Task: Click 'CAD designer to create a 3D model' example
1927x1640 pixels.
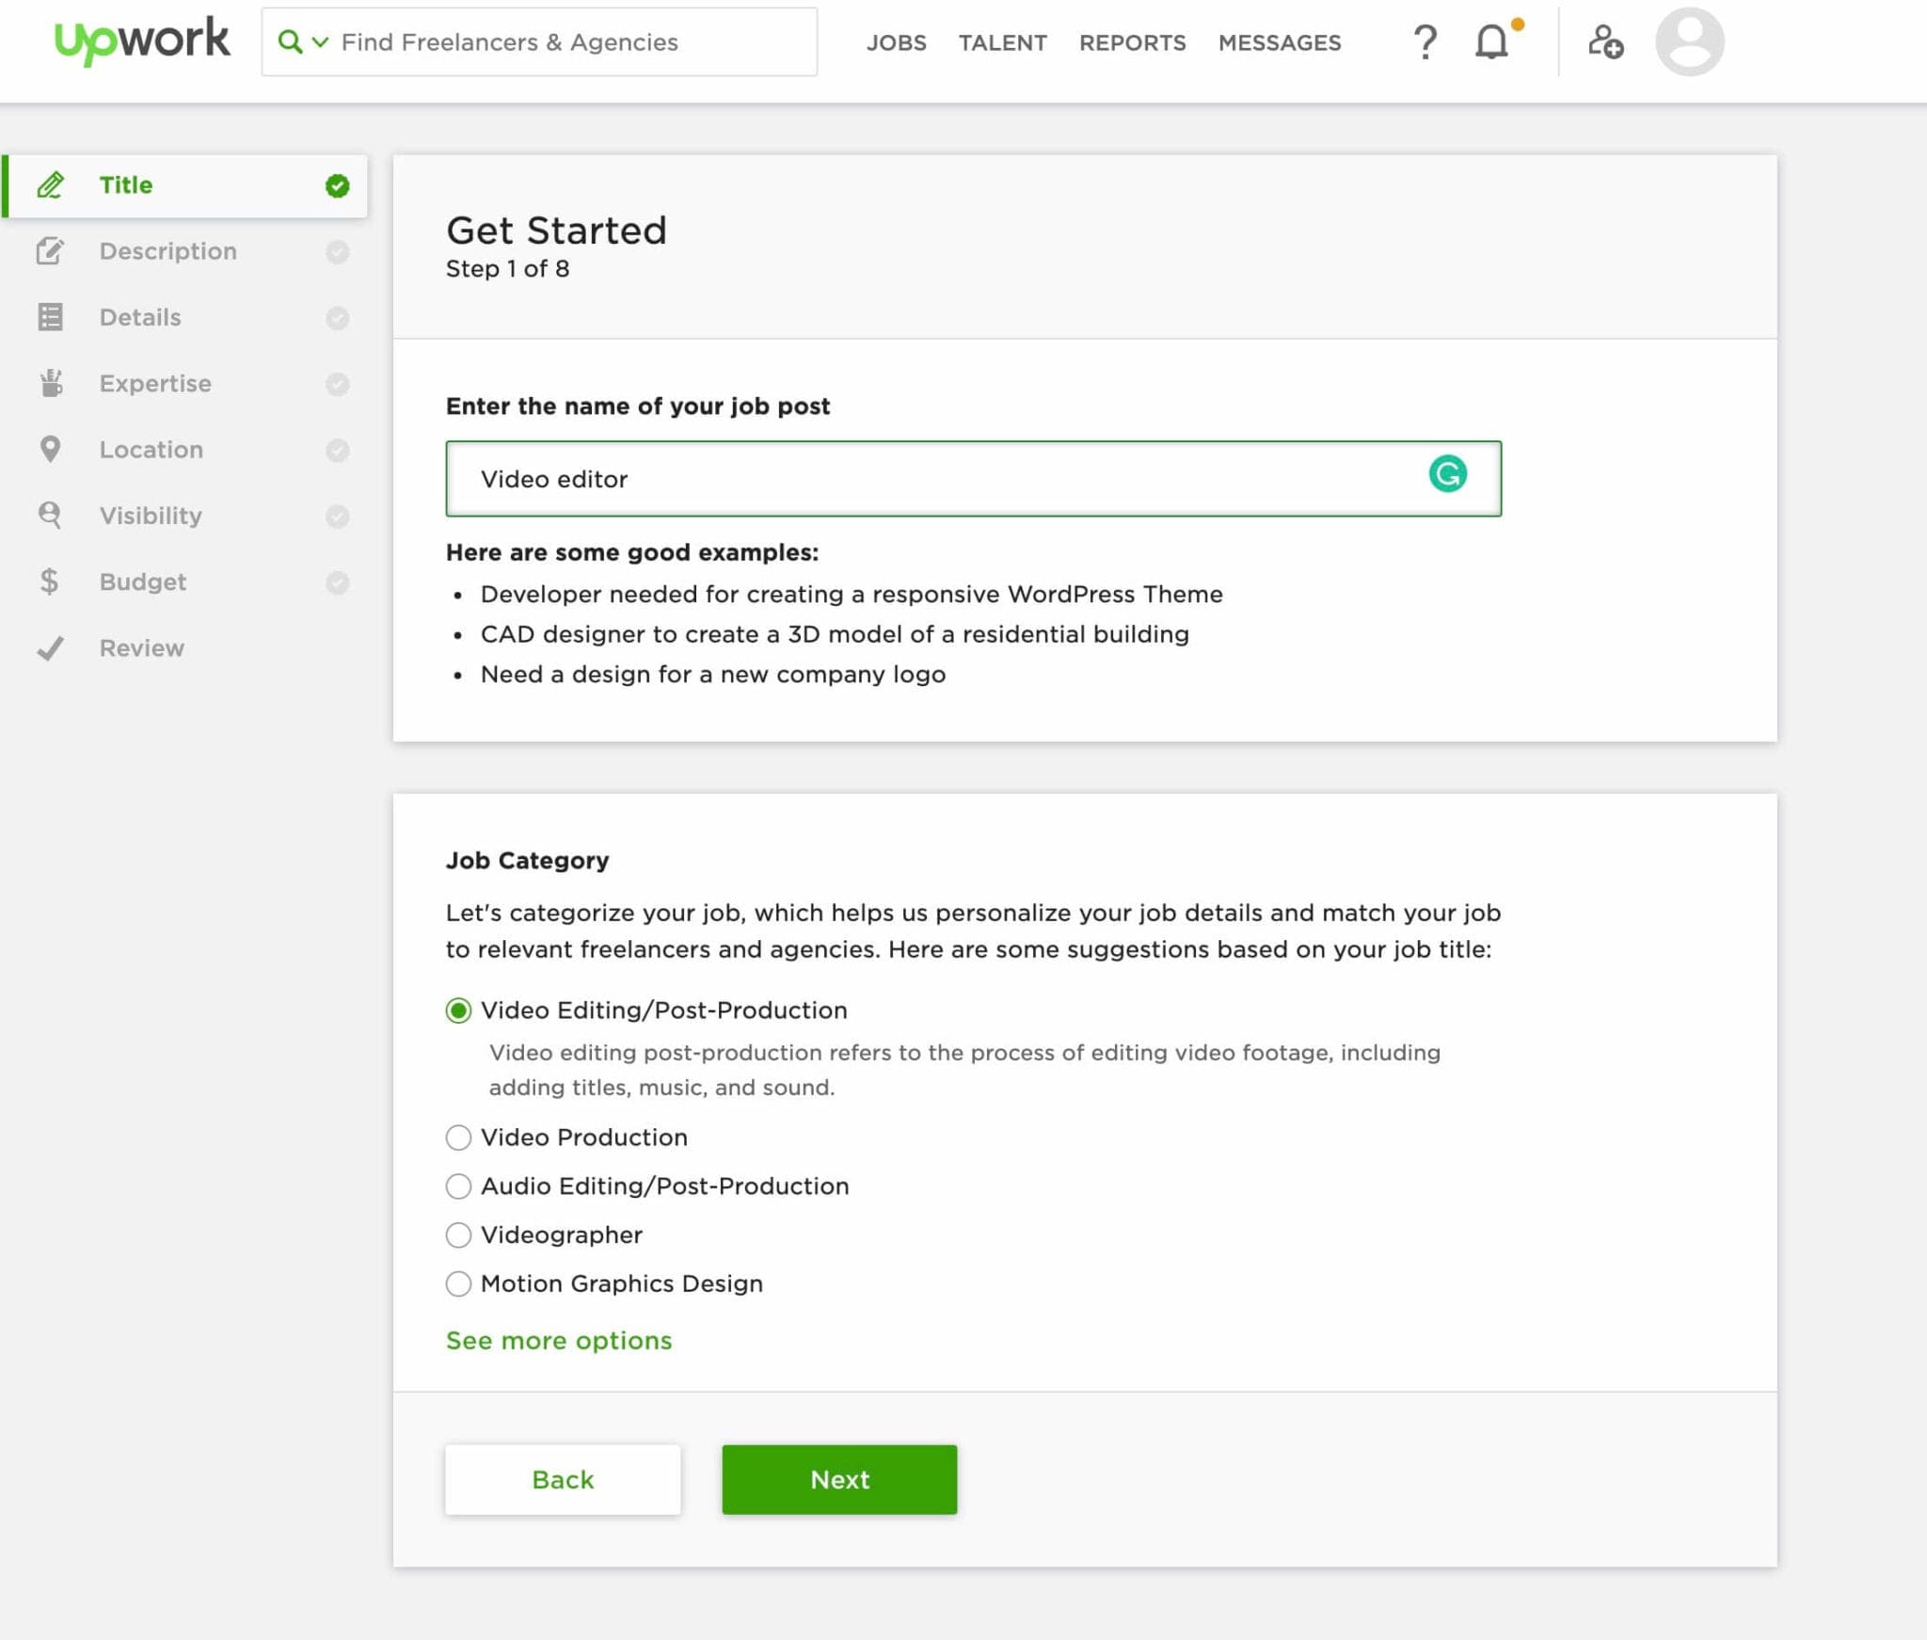Action: pyautogui.click(x=835, y=634)
